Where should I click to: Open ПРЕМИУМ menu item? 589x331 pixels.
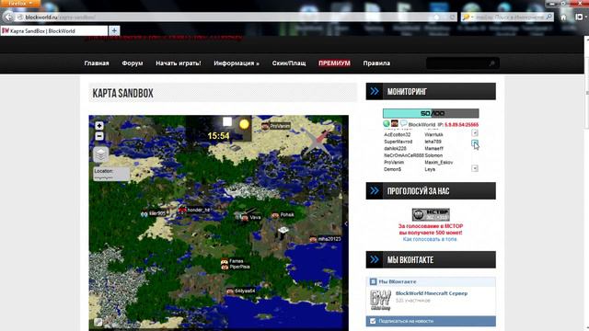334,63
